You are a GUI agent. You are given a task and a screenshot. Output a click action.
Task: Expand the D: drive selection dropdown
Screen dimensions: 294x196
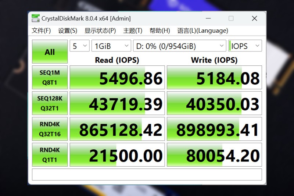click(x=180, y=46)
